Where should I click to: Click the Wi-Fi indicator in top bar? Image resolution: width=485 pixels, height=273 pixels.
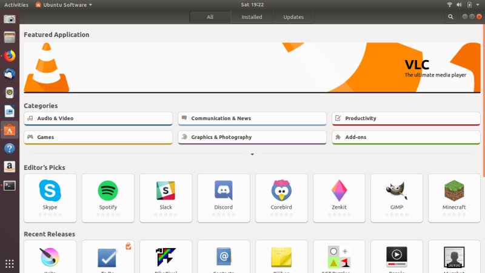tap(450, 5)
